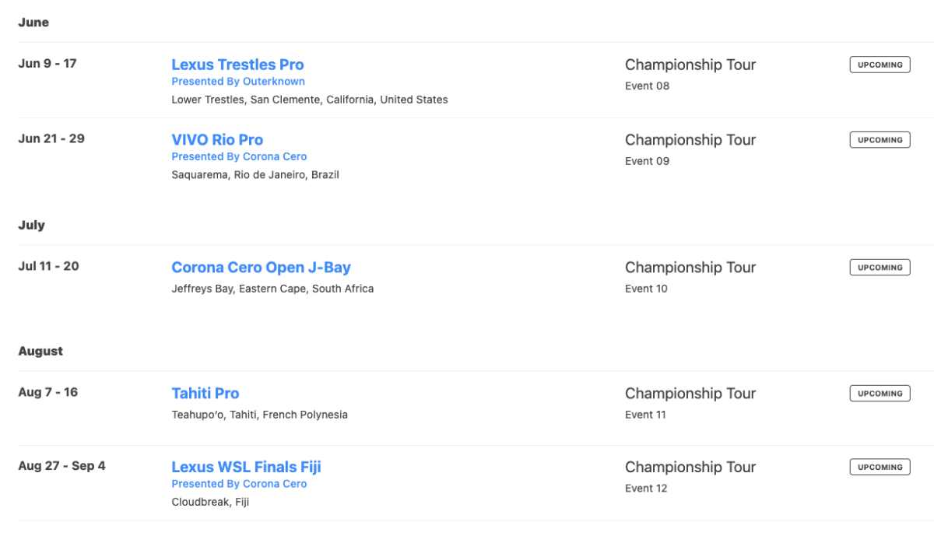Open Corona Cero Open J-Bay event page
This screenshot has width=934, height=536.
coord(261,268)
